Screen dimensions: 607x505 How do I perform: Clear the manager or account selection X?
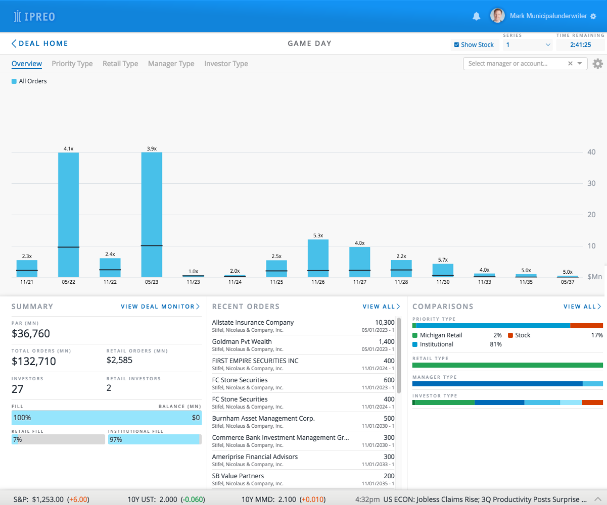pos(570,64)
